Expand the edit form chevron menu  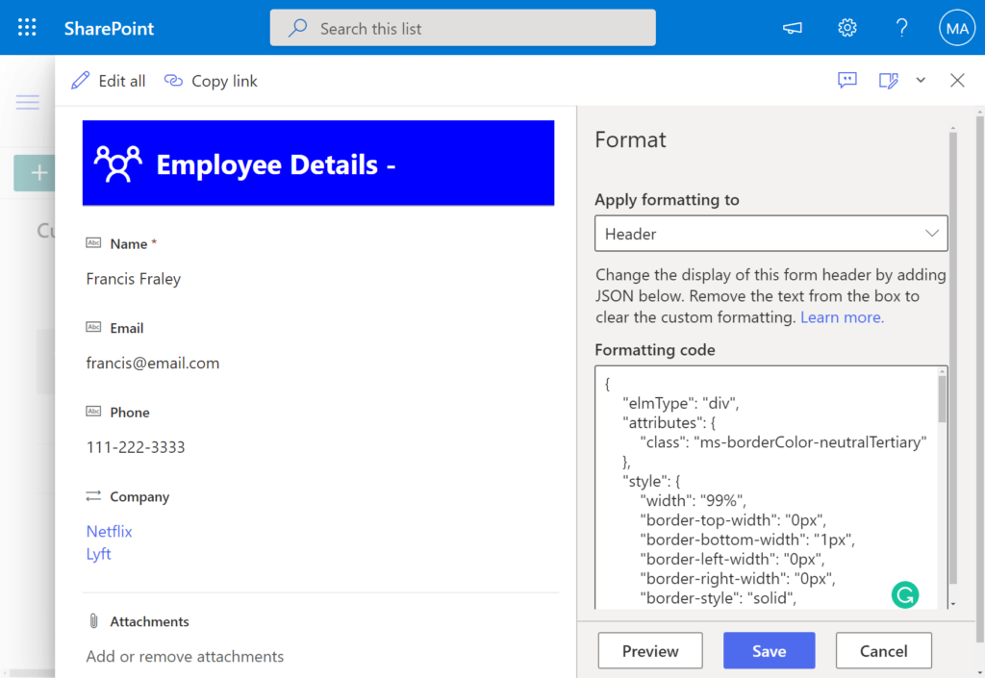tap(921, 81)
